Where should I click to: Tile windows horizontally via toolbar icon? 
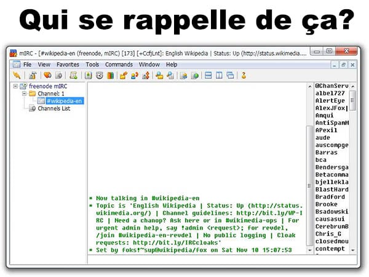coord(208,75)
